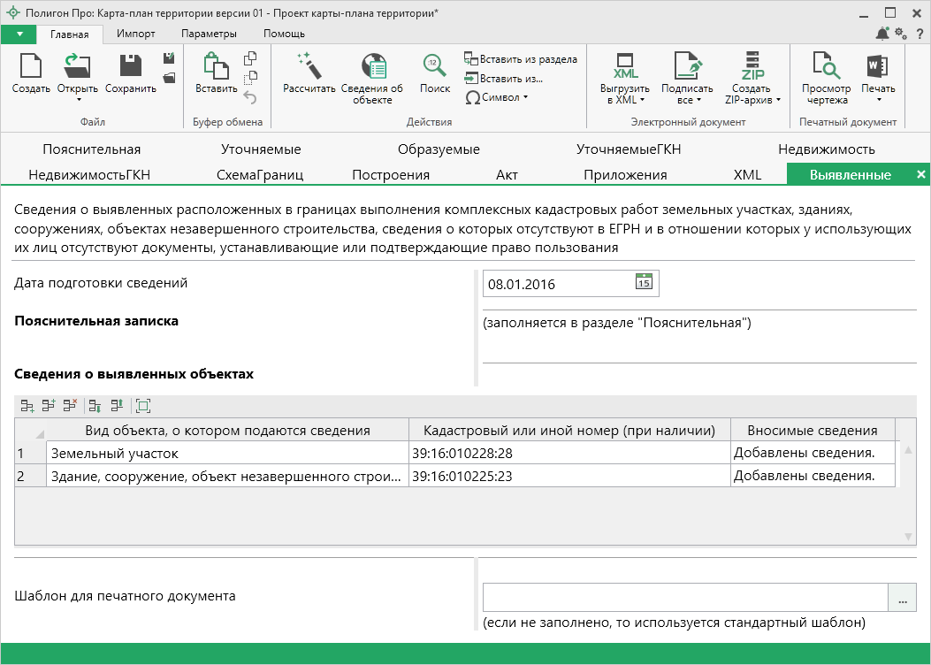Click the Рассчитать magic wand icon
This screenshot has height=665, width=931.
click(309, 66)
